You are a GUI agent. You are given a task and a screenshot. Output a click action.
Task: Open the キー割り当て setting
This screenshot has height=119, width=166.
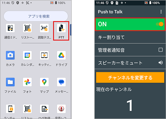[x=130, y=37]
